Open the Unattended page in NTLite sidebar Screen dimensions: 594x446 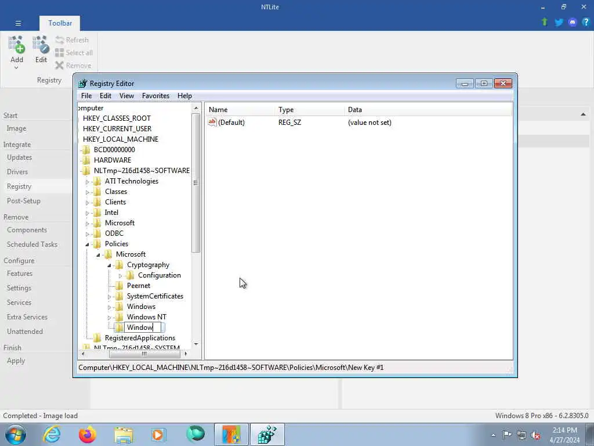point(24,332)
